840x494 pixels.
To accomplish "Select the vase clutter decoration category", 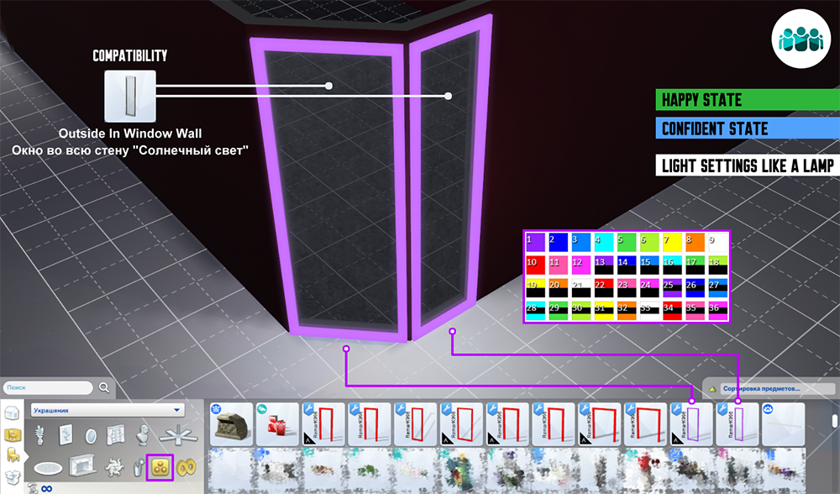I will tap(139, 468).
